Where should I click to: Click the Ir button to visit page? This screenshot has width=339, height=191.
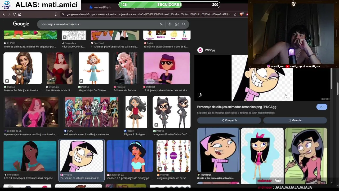point(322,107)
